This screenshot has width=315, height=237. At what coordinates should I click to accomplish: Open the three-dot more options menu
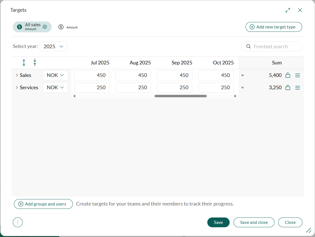[18, 223]
